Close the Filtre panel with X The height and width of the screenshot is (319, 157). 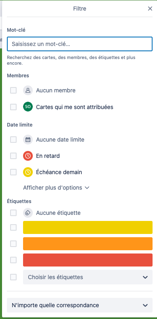[x=150, y=9]
